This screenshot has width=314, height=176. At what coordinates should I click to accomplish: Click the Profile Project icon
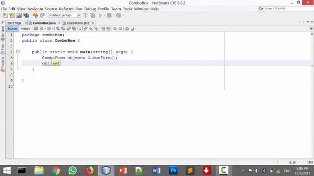click(x=119, y=15)
